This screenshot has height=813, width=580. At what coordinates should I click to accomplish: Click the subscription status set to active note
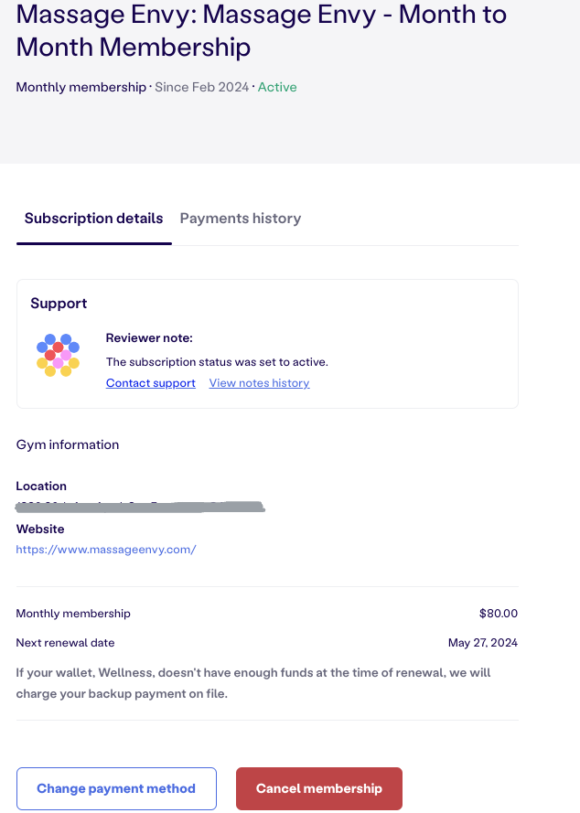(217, 362)
